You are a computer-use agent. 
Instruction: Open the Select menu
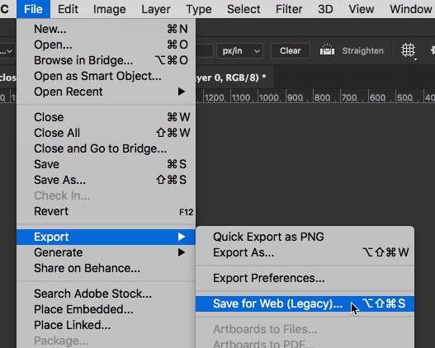(244, 9)
